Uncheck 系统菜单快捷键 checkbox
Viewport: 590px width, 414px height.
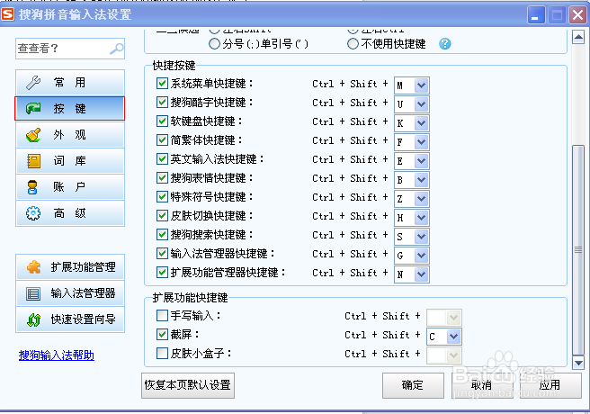(x=162, y=83)
